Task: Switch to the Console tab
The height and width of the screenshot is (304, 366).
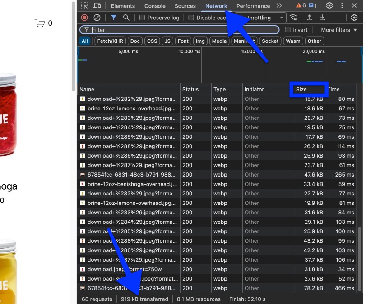Action: click(x=155, y=6)
